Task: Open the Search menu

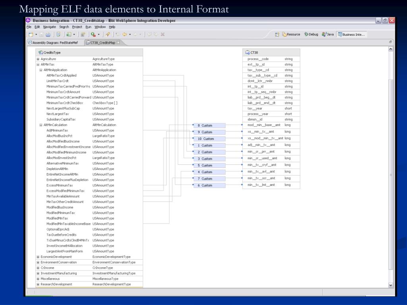Action: (x=64, y=27)
